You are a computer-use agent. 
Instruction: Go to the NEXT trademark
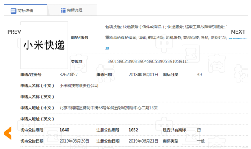pos(238,32)
